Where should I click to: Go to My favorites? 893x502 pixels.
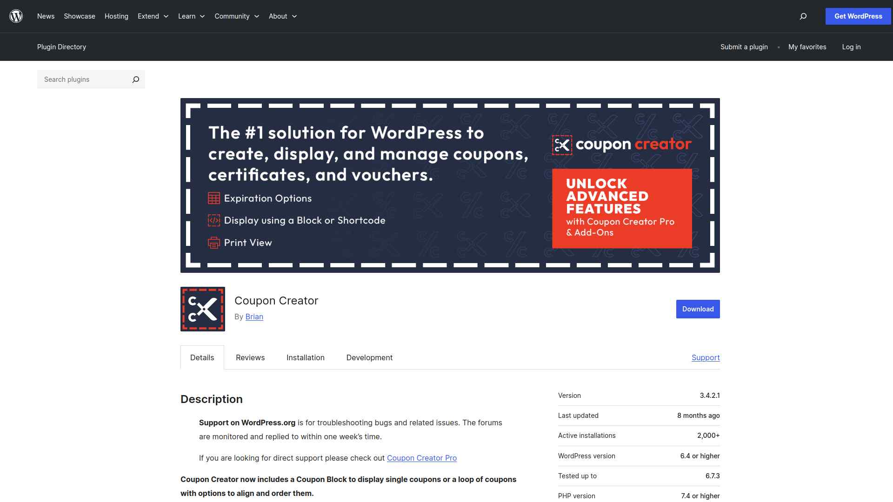[807, 47]
